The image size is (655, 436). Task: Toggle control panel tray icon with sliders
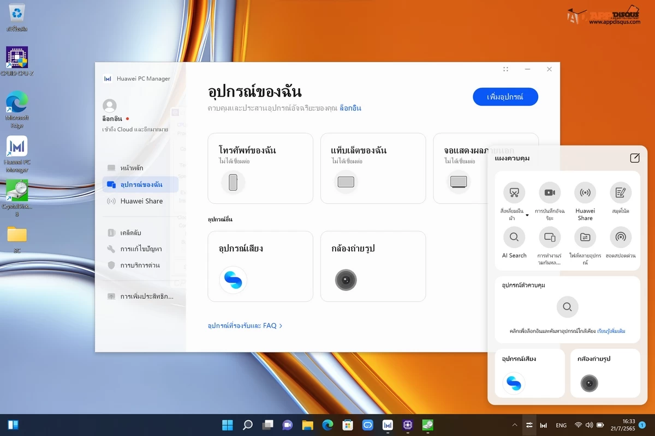(529, 425)
